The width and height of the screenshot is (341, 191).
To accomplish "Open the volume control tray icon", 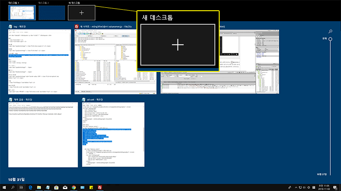I will [304, 187].
